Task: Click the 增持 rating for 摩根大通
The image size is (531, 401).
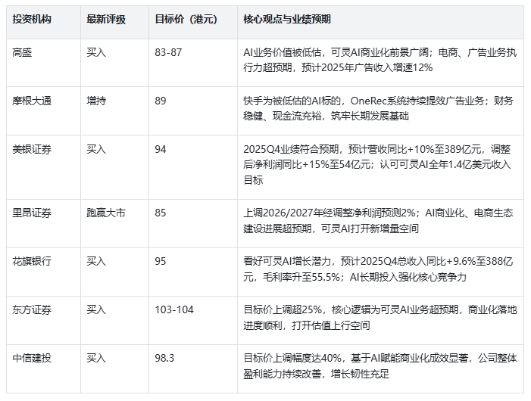Action: (96, 101)
